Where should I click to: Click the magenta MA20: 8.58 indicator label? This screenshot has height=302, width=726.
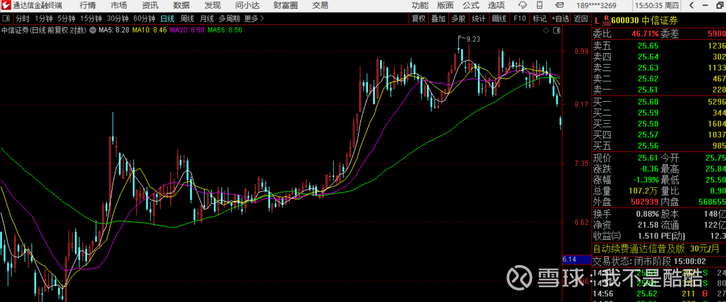click(187, 30)
